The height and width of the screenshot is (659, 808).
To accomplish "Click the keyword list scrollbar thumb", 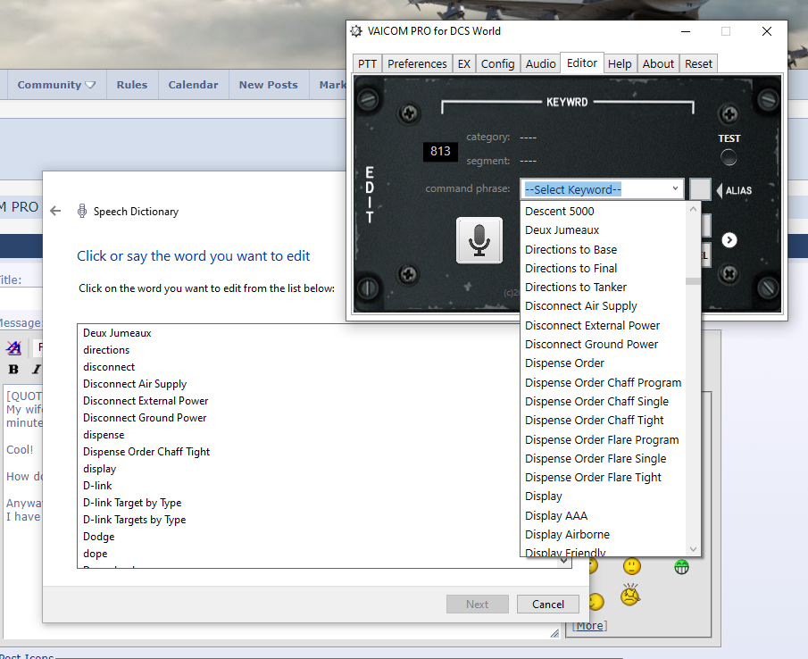I will 693,280.
